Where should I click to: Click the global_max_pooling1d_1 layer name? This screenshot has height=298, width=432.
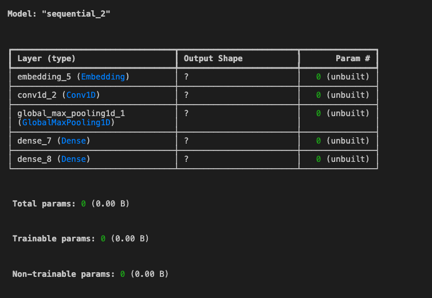pyautogui.click(x=71, y=113)
